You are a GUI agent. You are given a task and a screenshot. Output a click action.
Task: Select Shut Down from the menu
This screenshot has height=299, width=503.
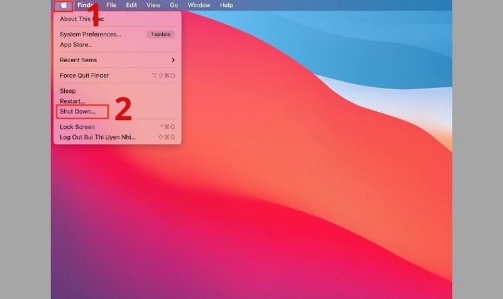pos(77,112)
